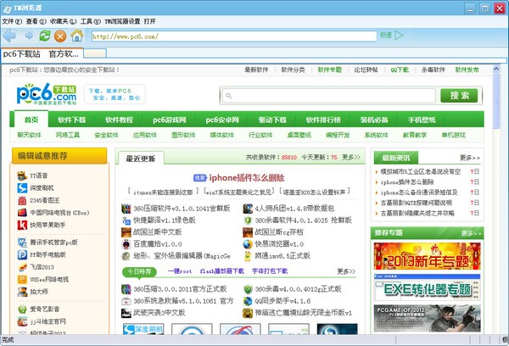This screenshot has height=346, width=509.
Task: Click icon of 360杀毒软件4.0.1.4025 抢鲜版
Action: 248,220
